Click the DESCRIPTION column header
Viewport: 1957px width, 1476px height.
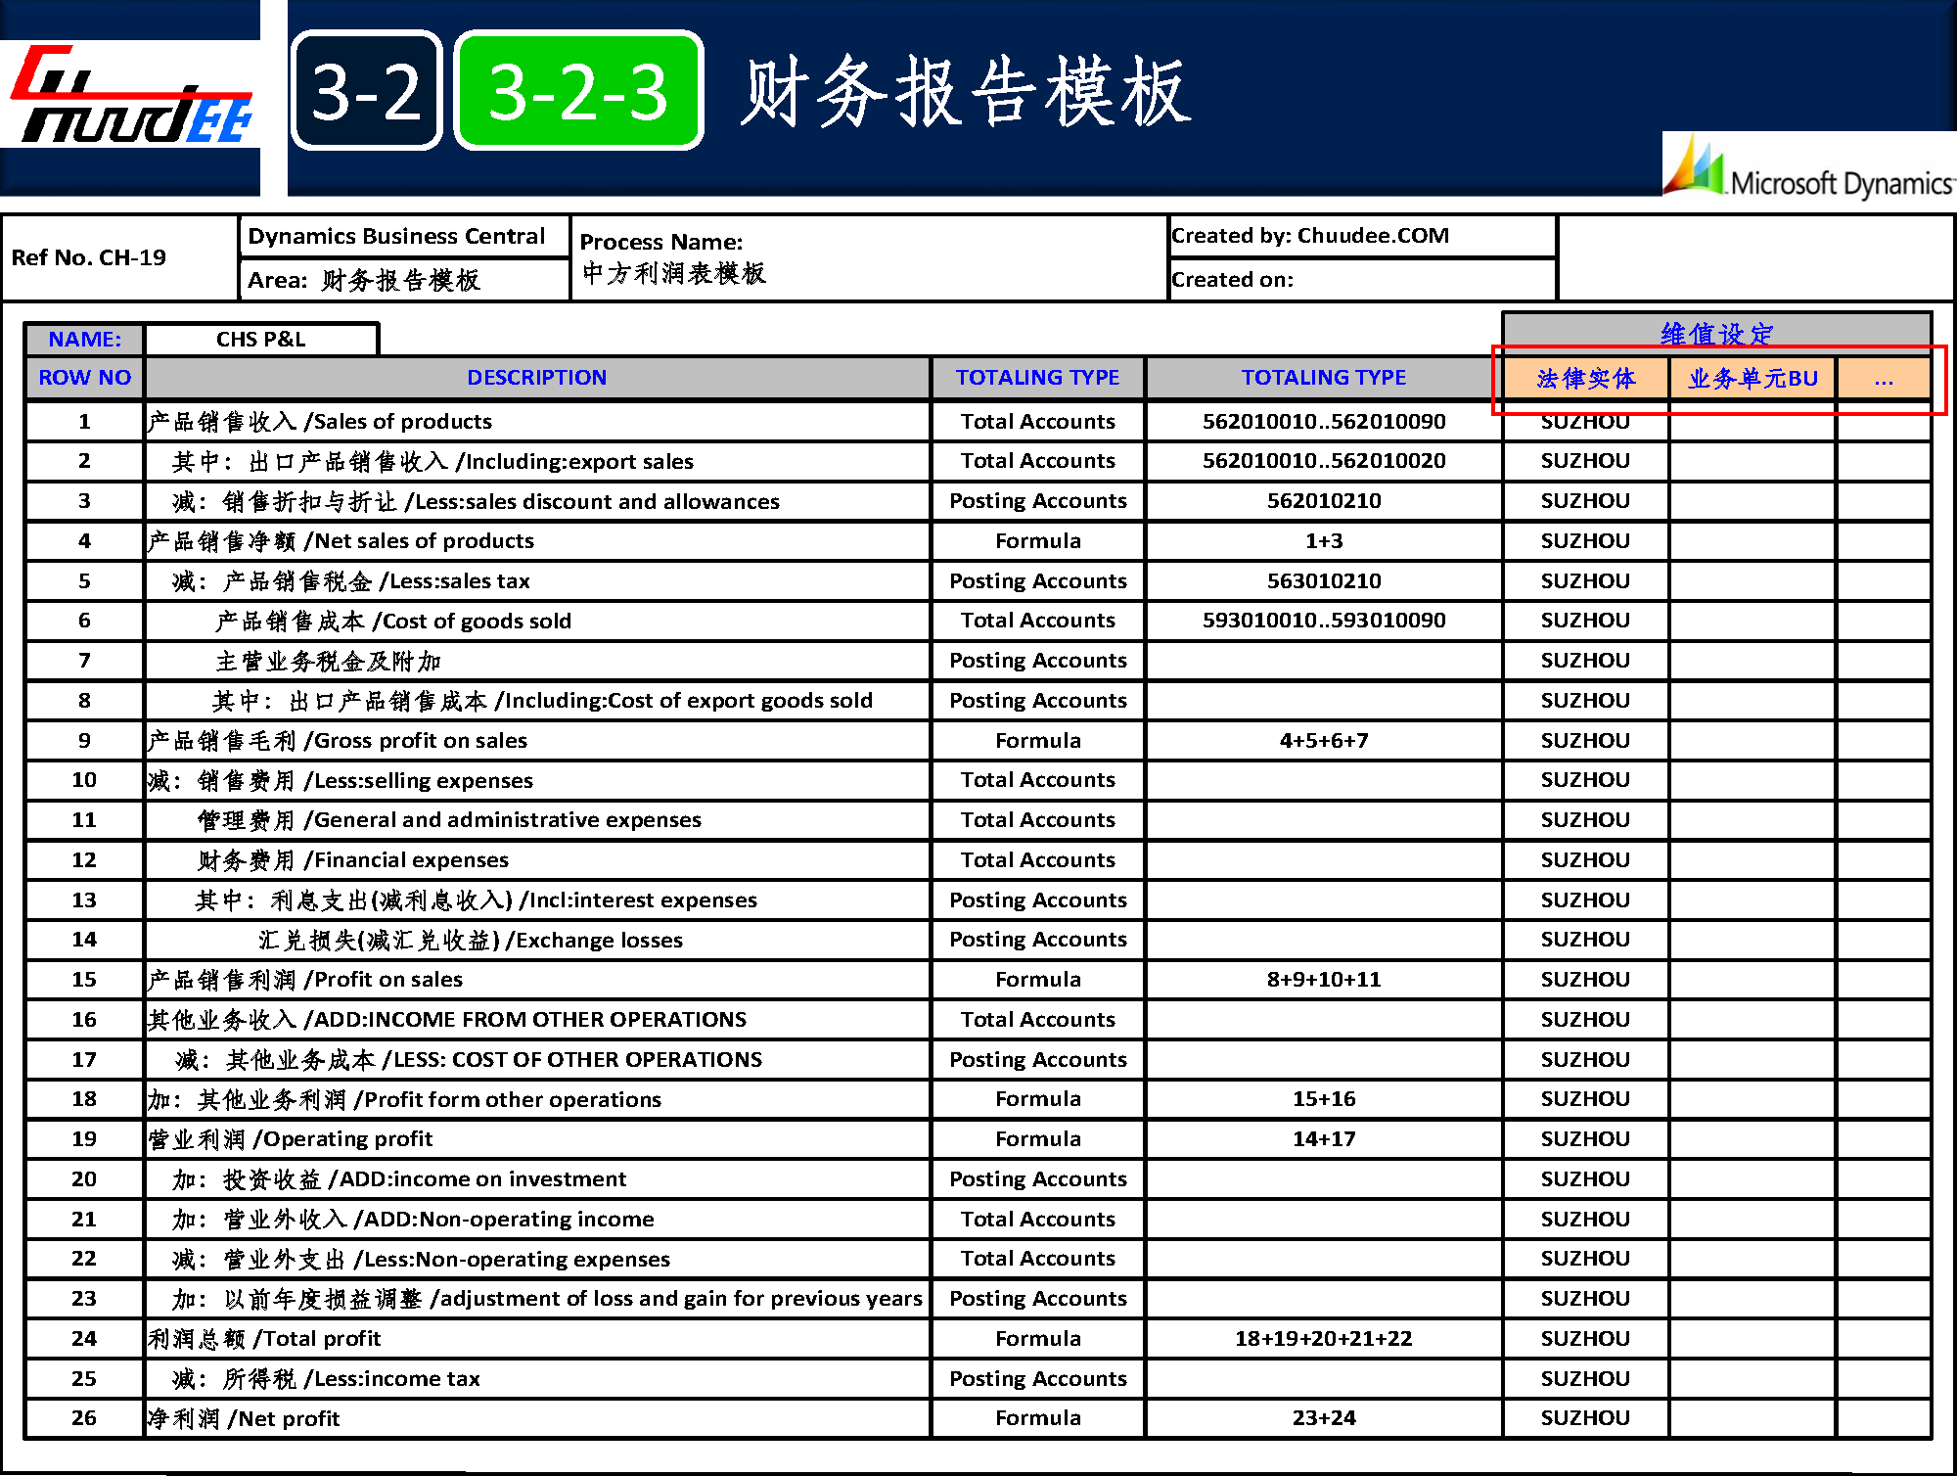point(536,378)
